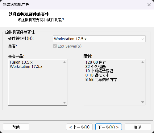
Task: Click the up arrow in compatible products list
Action: pos(65,62)
